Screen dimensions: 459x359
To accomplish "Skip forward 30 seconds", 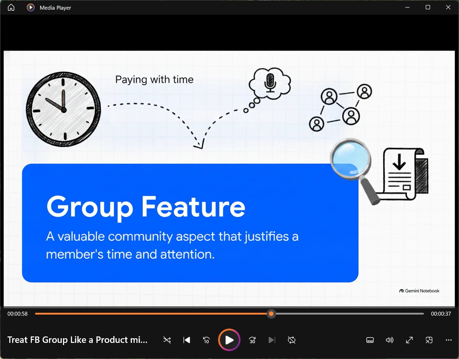I will tap(252, 340).
